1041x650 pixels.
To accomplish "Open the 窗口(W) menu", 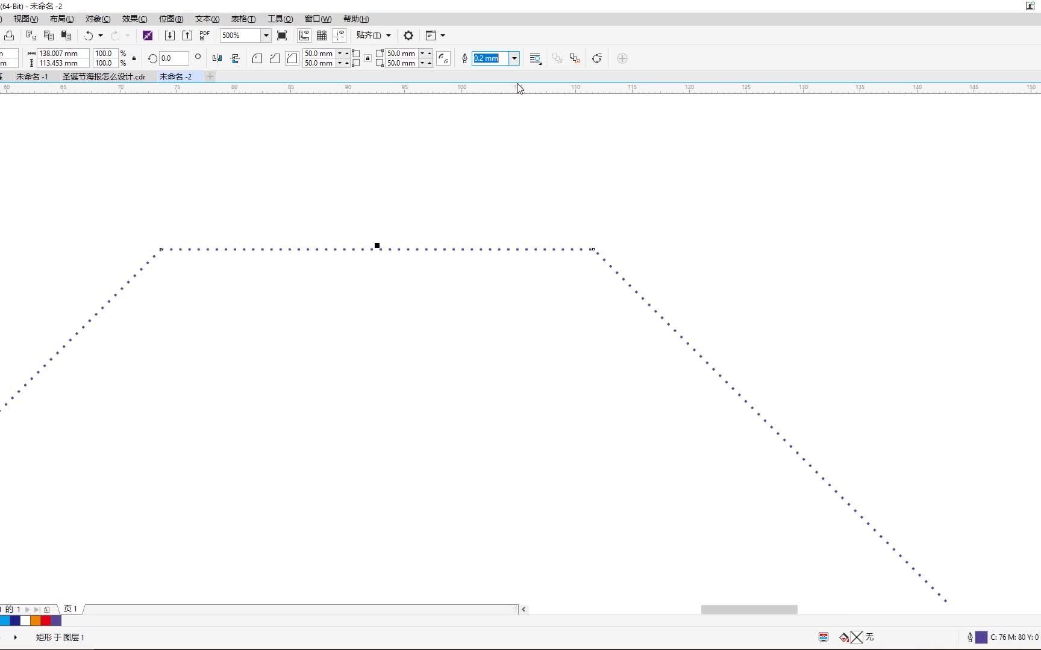I will 318,19.
